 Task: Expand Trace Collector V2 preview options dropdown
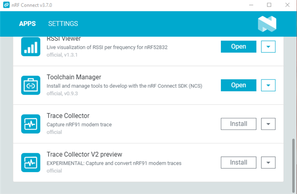[x=268, y=162]
